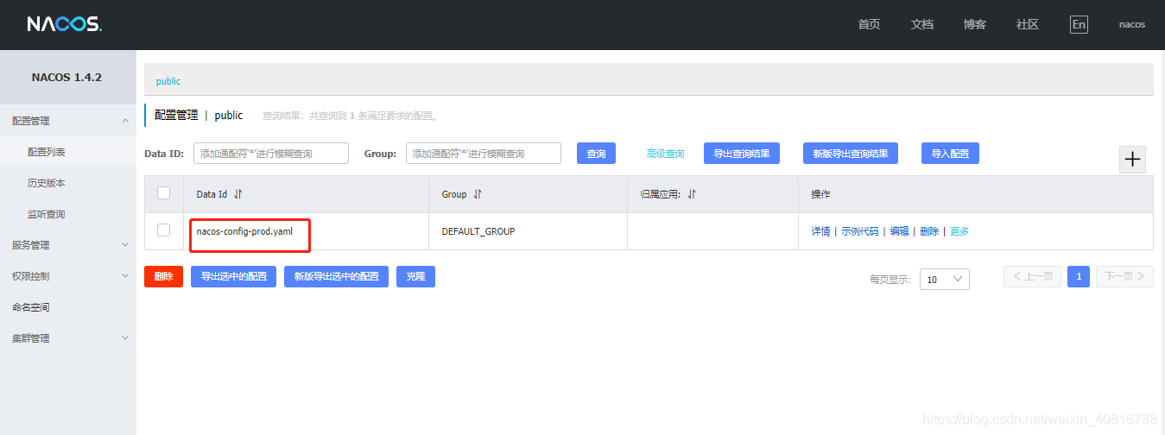Click 导出选中的配置 button
This screenshot has height=435, width=1165.
pos(233,276)
